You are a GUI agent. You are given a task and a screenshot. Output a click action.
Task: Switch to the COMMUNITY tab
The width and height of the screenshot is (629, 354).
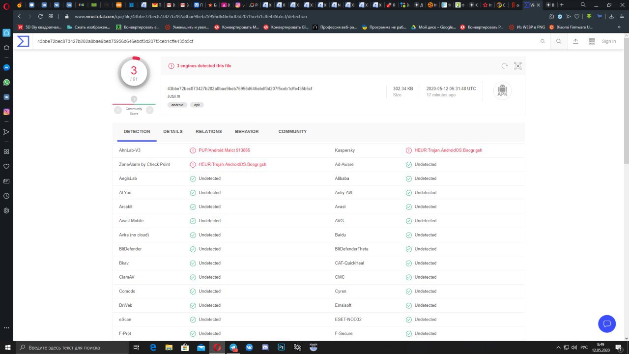[x=292, y=132]
